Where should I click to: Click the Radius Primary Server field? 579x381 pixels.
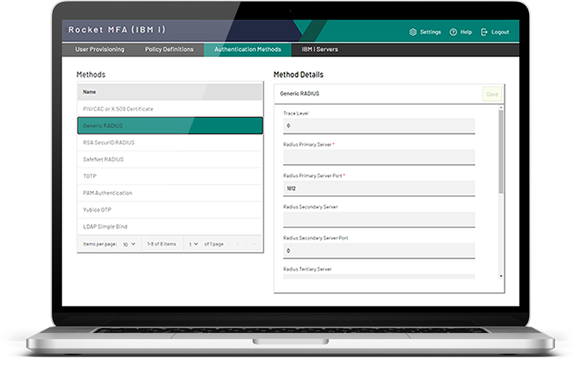[x=379, y=157]
